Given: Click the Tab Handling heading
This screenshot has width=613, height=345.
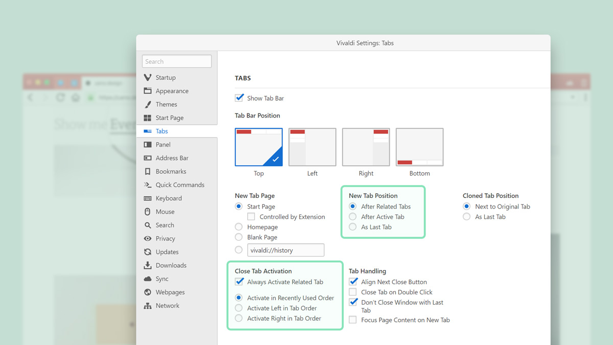Looking at the screenshot, I should click(368, 271).
